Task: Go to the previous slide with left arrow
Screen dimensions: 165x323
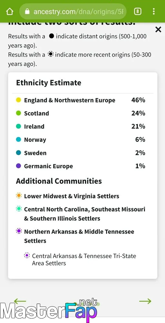Action: point(20,301)
